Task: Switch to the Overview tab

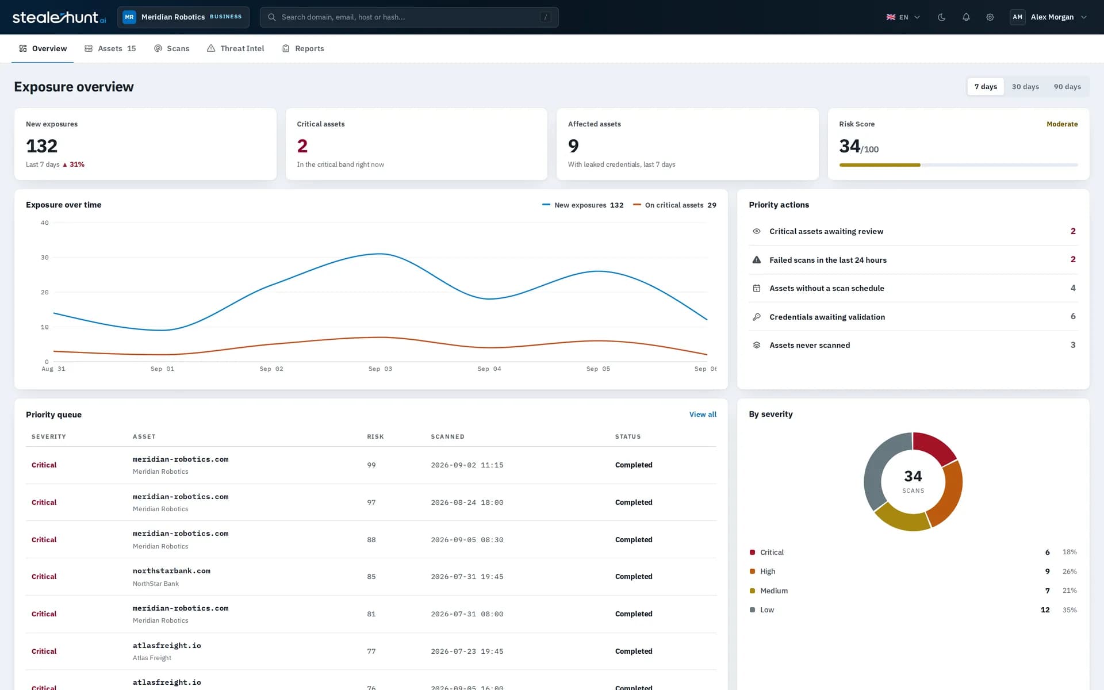Action: [x=43, y=48]
